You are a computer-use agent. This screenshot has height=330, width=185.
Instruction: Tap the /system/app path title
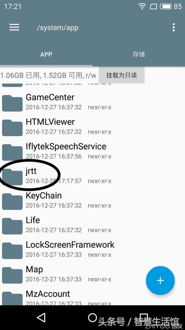point(58,28)
